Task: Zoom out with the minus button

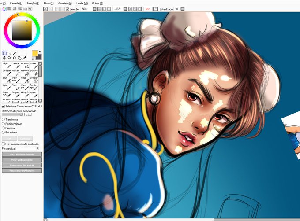Action: point(99,9)
